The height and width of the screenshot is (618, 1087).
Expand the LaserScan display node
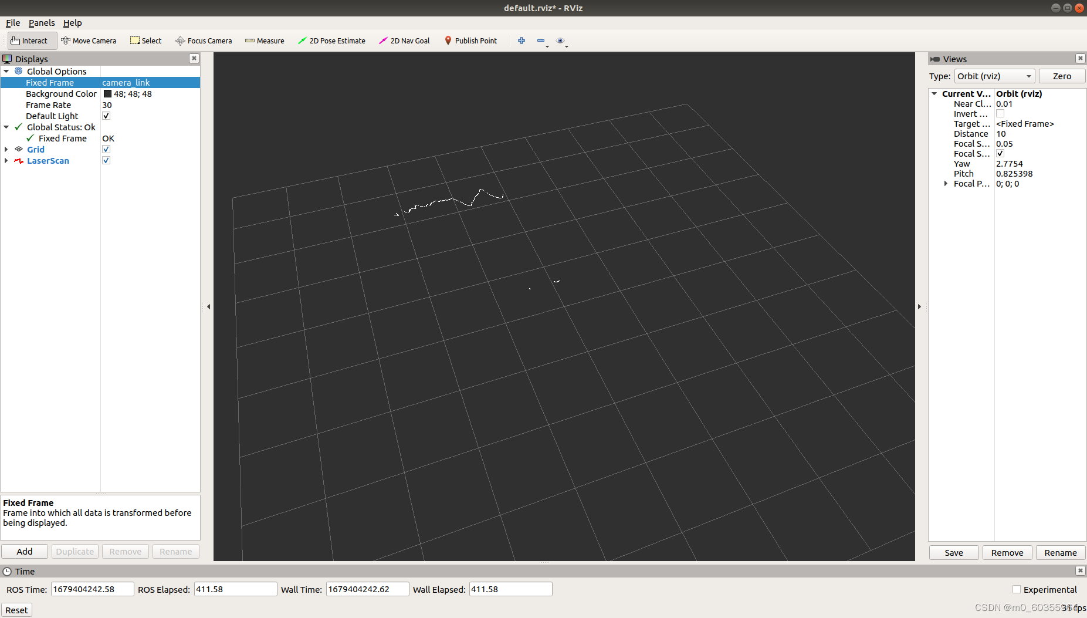pos(6,160)
